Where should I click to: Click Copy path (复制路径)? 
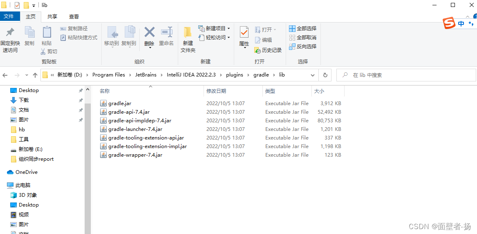74,29
